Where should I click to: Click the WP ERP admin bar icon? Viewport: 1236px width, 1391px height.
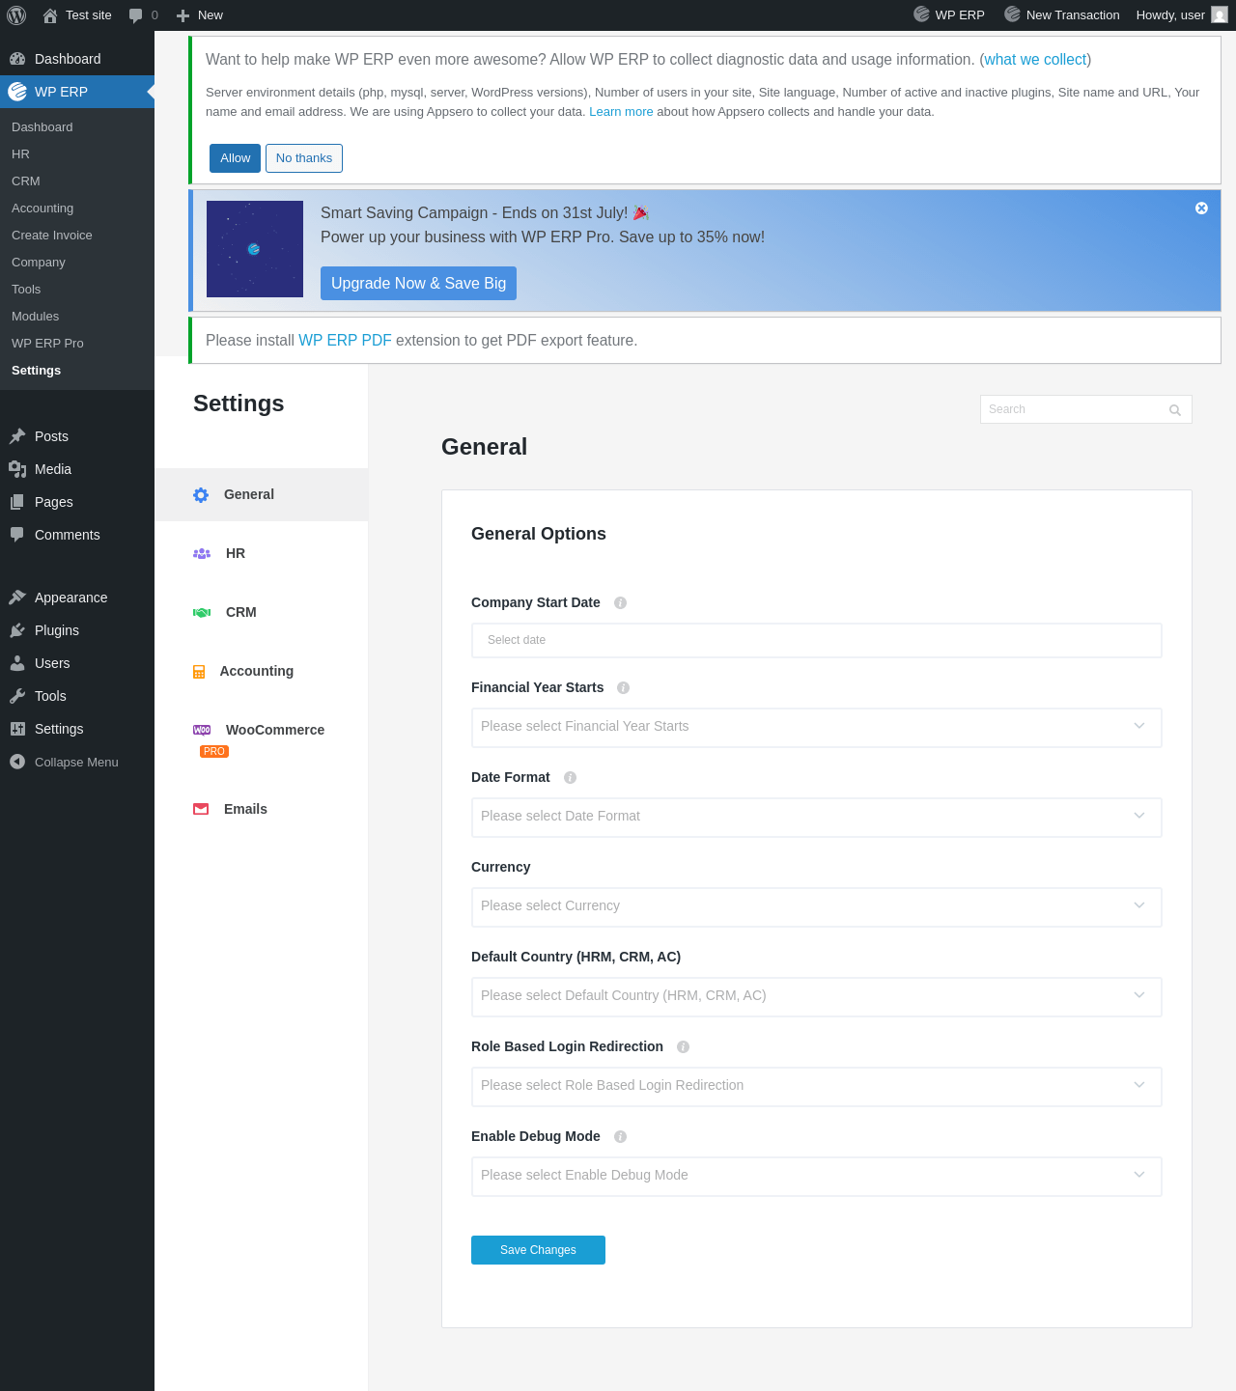921,14
